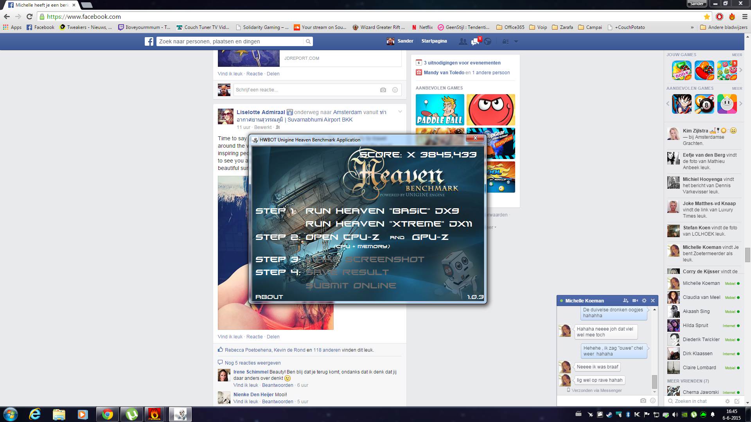Open the Zarafa bookmark folder
The image size is (751, 422).
[562, 27]
